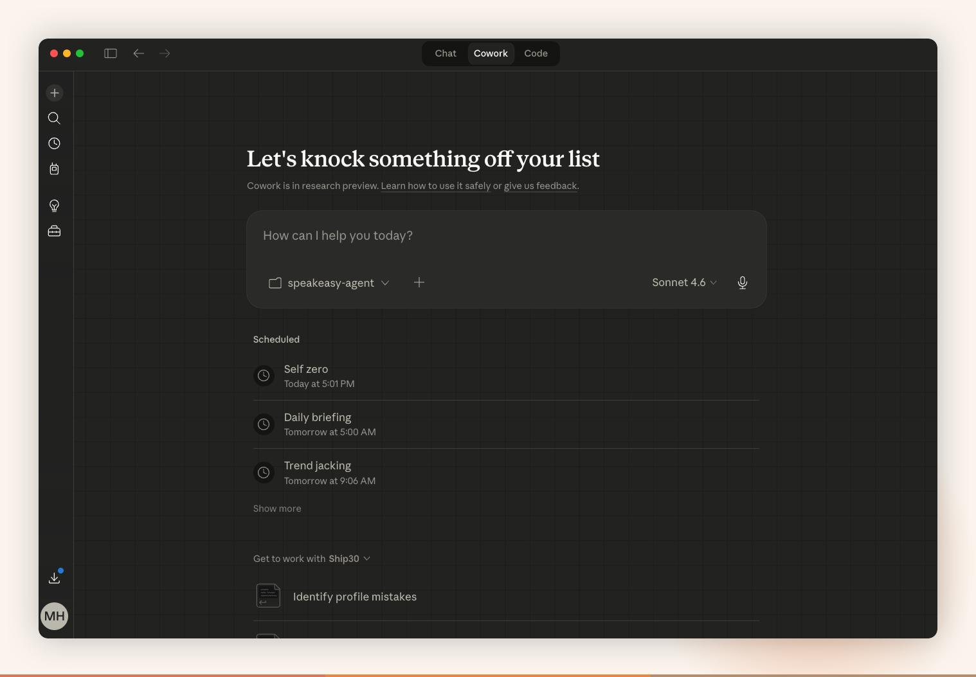Focus the How can I help you today field
Viewport: 976px width, 677px height.
tap(505, 236)
